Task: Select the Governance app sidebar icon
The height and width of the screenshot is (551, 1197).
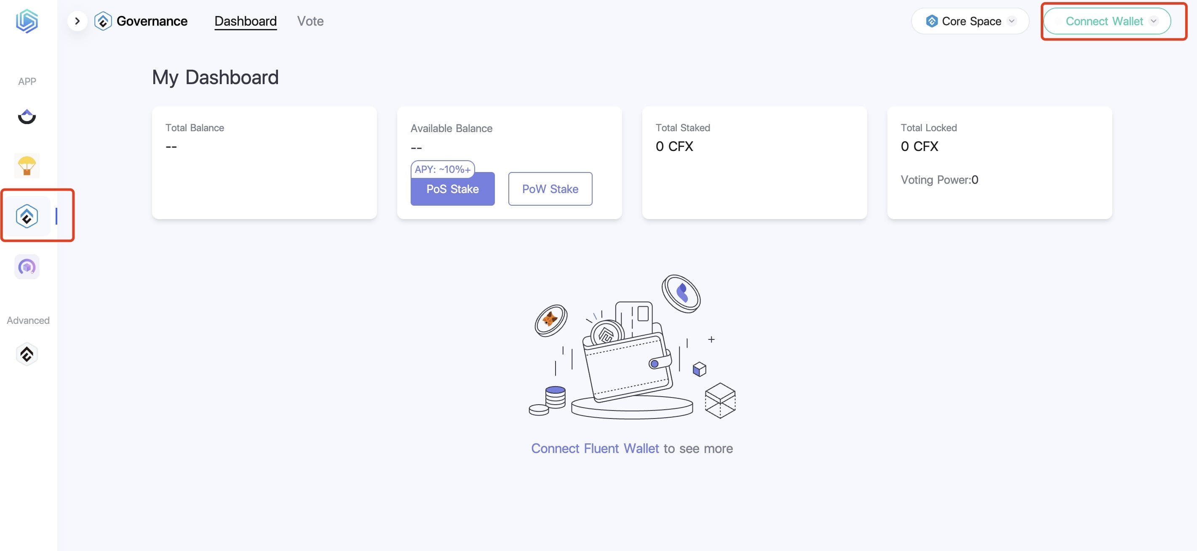Action: point(27,216)
